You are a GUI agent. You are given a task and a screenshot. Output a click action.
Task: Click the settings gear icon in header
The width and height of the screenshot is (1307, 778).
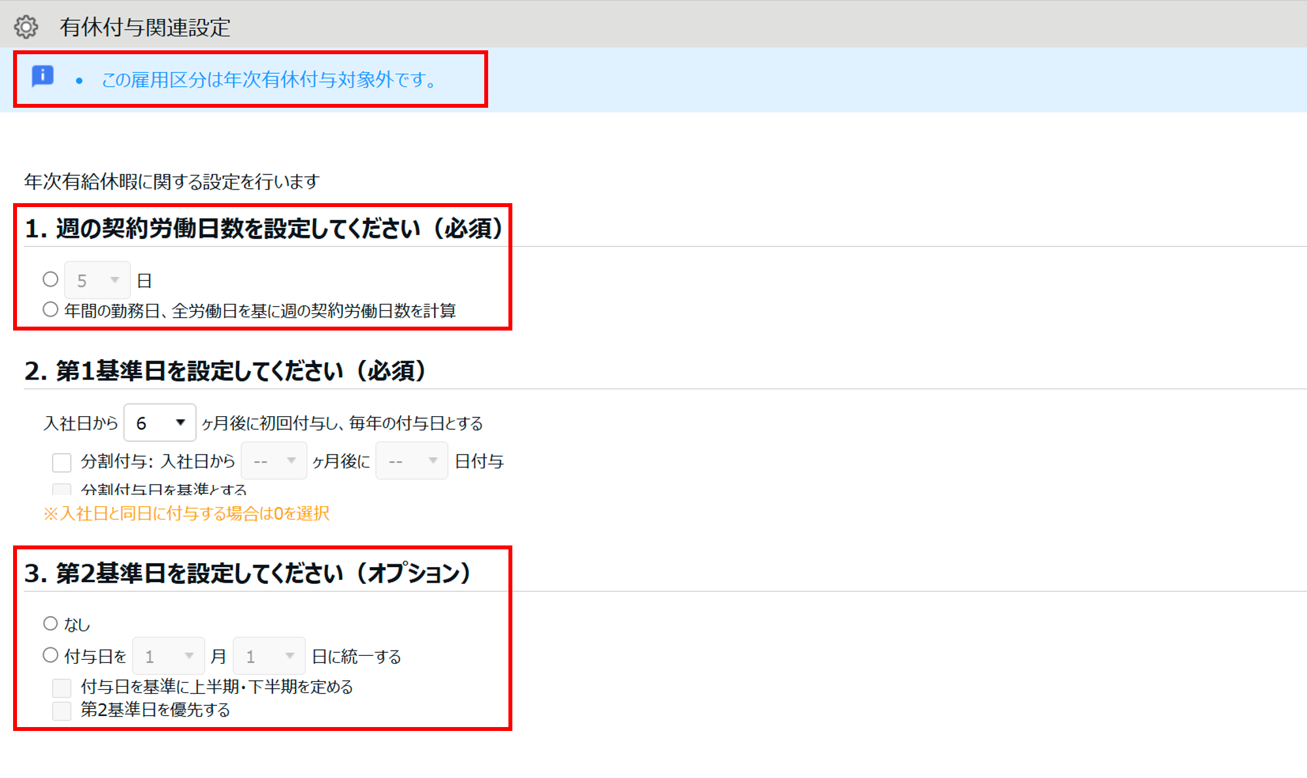(26, 27)
